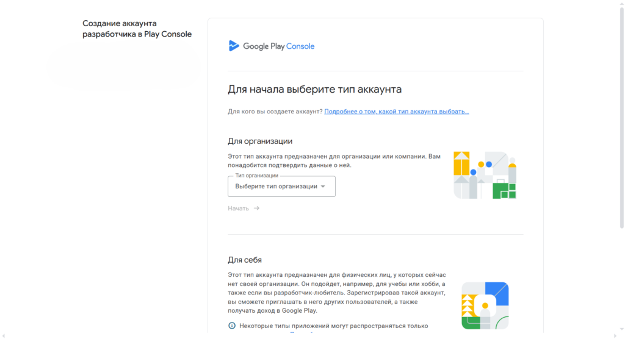Click the arrow icon next to 'Начать'

pyautogui.click(x=257, y=208)
